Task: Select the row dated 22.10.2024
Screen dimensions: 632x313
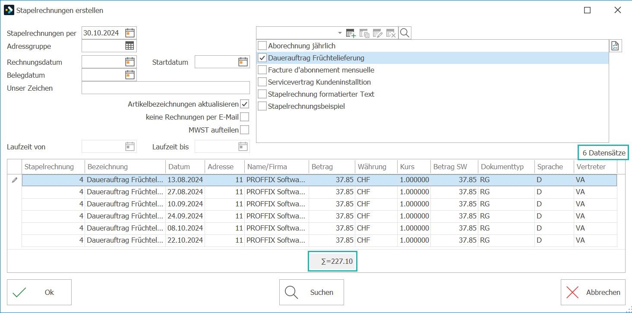Action: pyautogui.click(x=319, y=240)
